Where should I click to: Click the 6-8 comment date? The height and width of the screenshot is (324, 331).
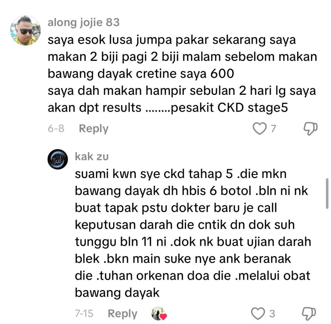56,129
